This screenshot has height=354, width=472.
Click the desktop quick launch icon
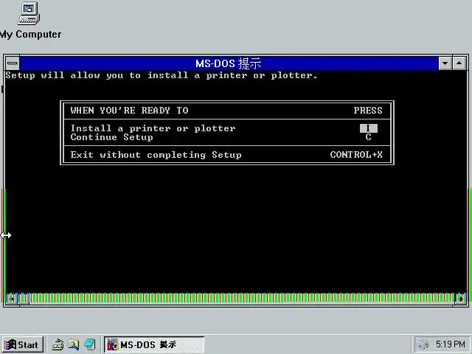point(90,344)
